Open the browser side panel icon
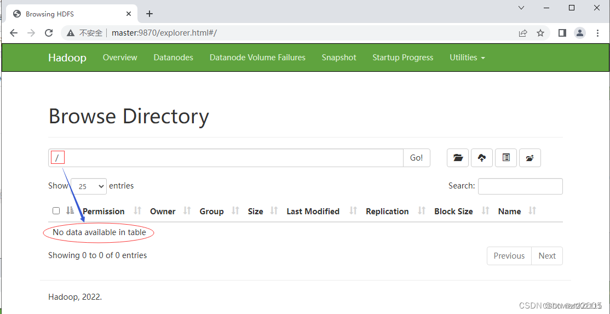 [562, 33]
